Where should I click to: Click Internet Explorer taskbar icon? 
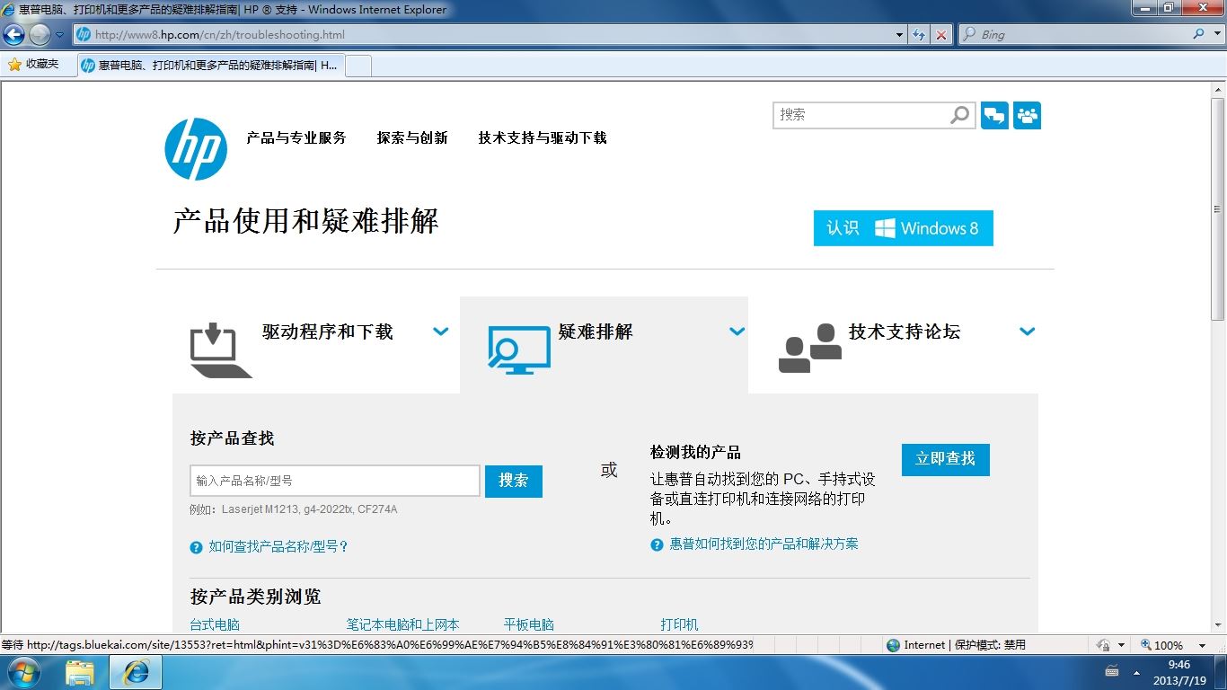(x=136, y=672)
